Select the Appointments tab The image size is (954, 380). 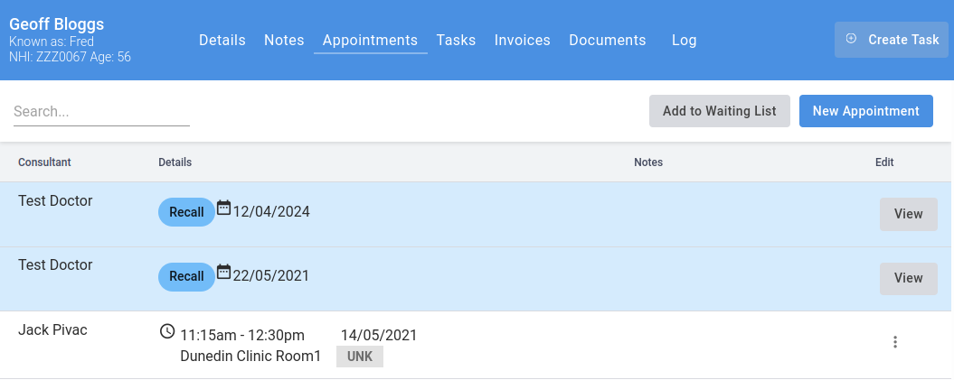coord(370,41)
